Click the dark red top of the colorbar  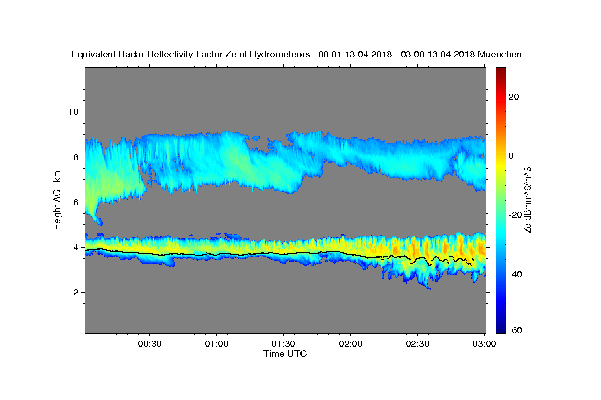[x=501, y=71]
